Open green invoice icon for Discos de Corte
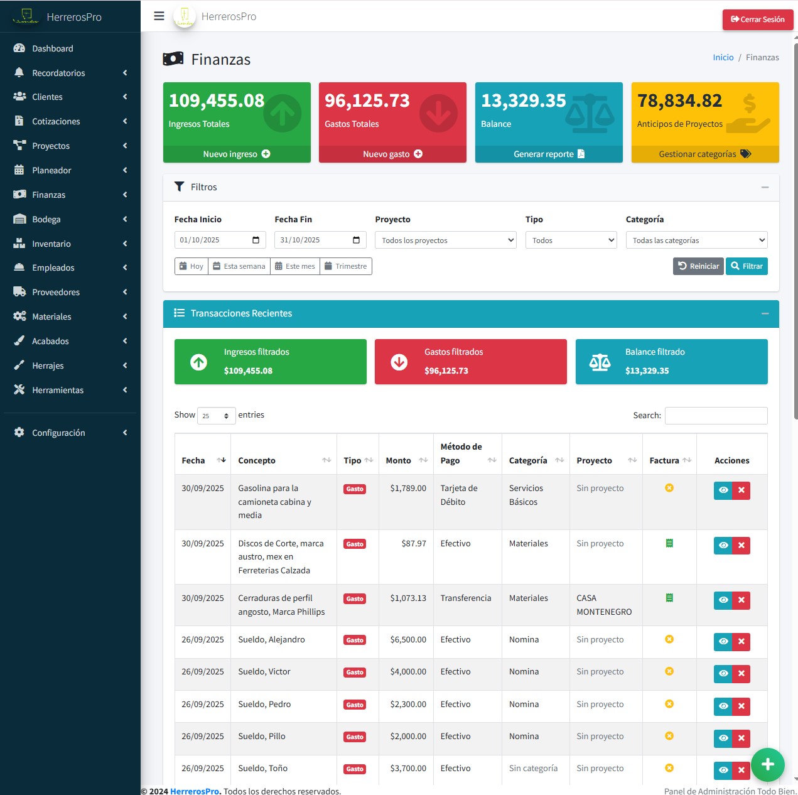Screen dimensions: 798x795 (x=669, y=543)
